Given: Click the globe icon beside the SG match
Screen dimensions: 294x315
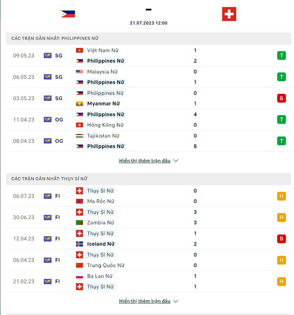Looking at the screenshot, I should tap(47, 55).
